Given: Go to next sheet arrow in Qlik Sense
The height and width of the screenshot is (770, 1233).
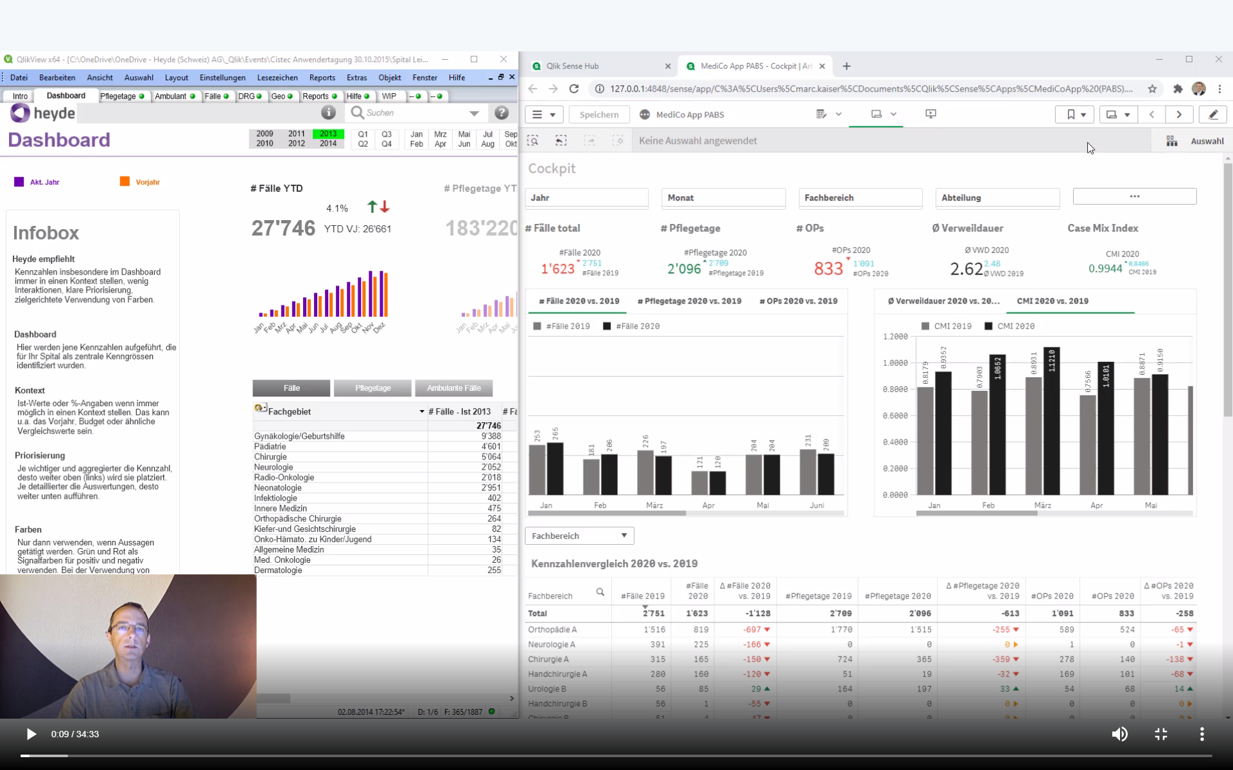Looking at the screenshot, I should [1179, 114].
